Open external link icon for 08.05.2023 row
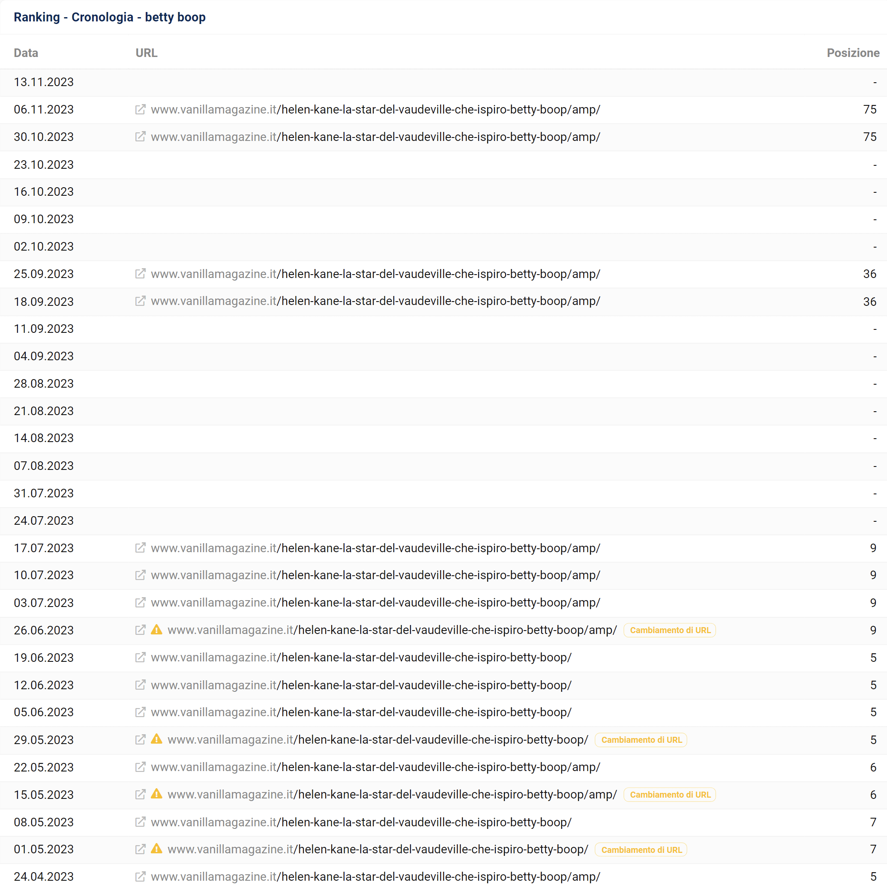 [x=140, y=822]
